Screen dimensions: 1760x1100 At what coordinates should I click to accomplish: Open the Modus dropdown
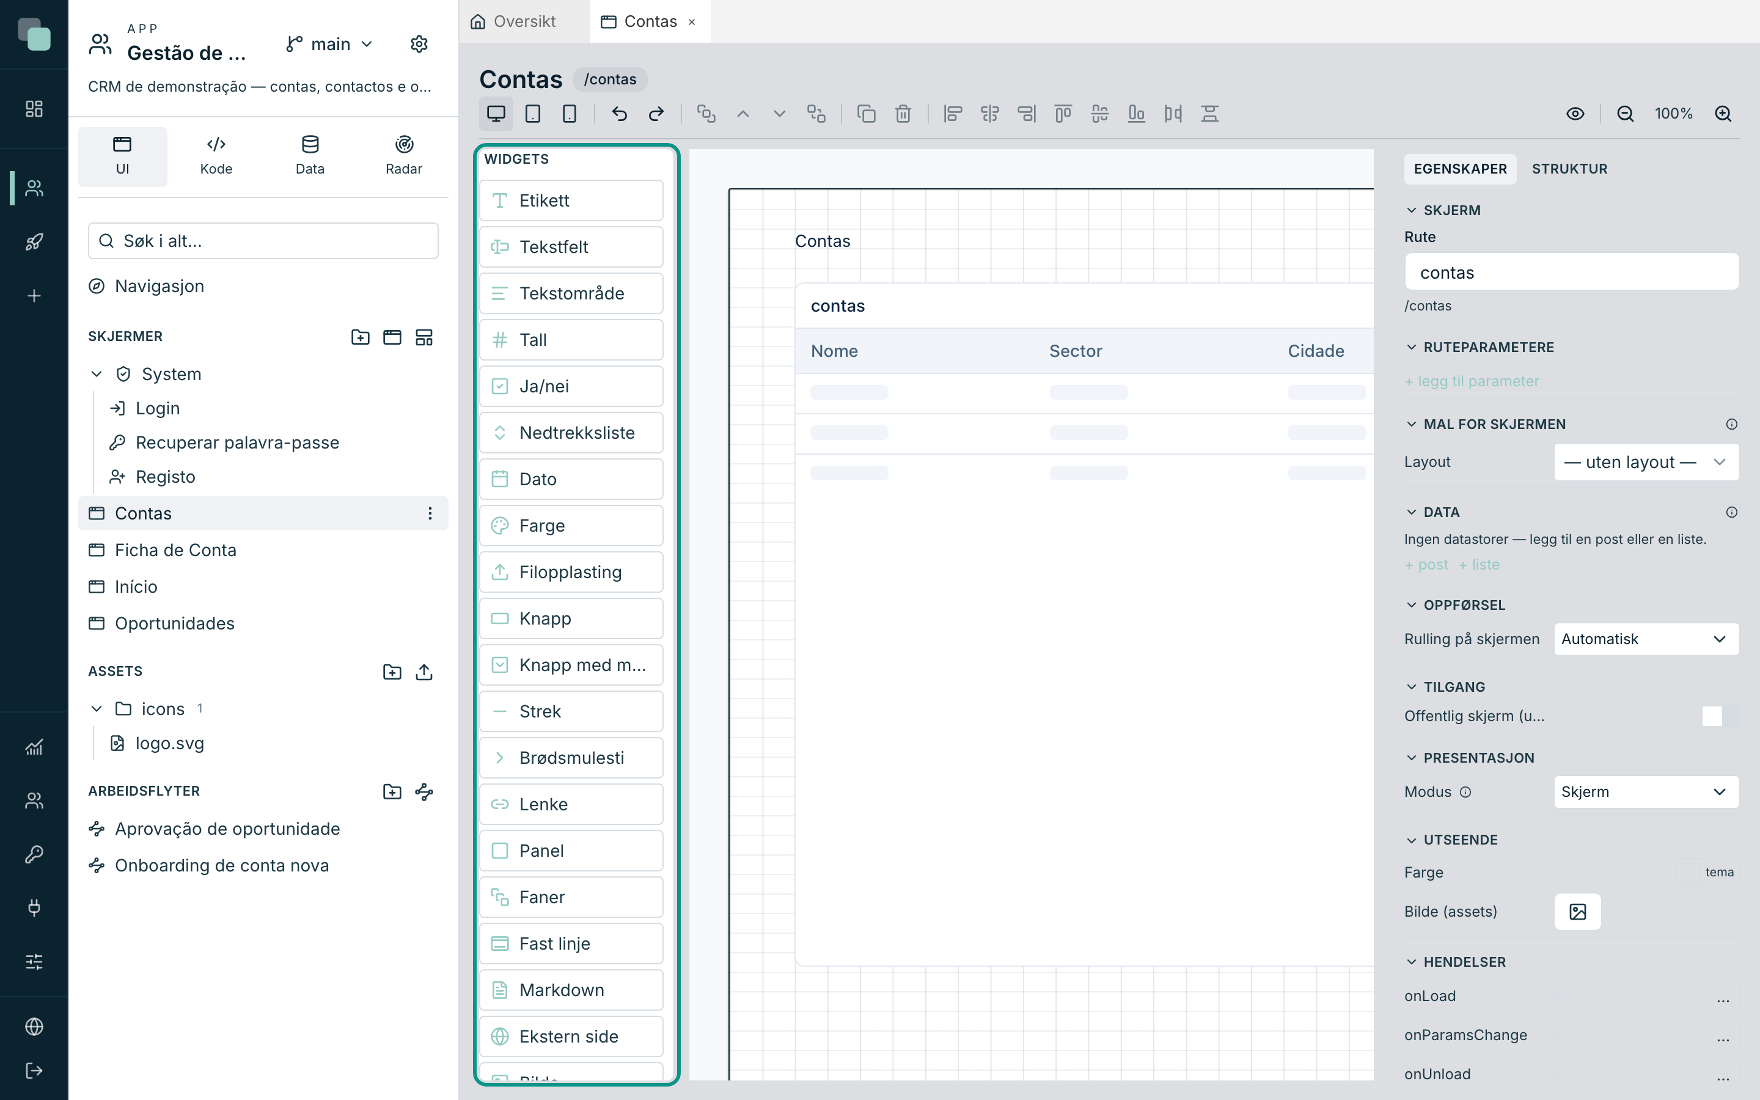[x=1646, y=791]
